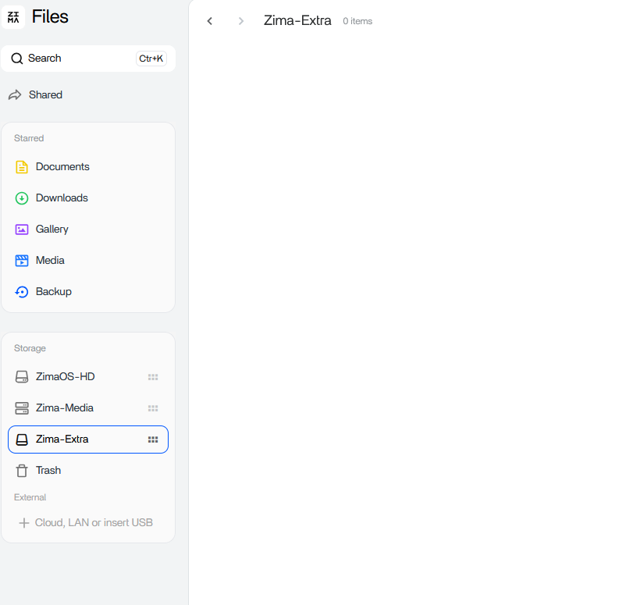
Task: Click the green Downloads icon
Action: [22, 198]
